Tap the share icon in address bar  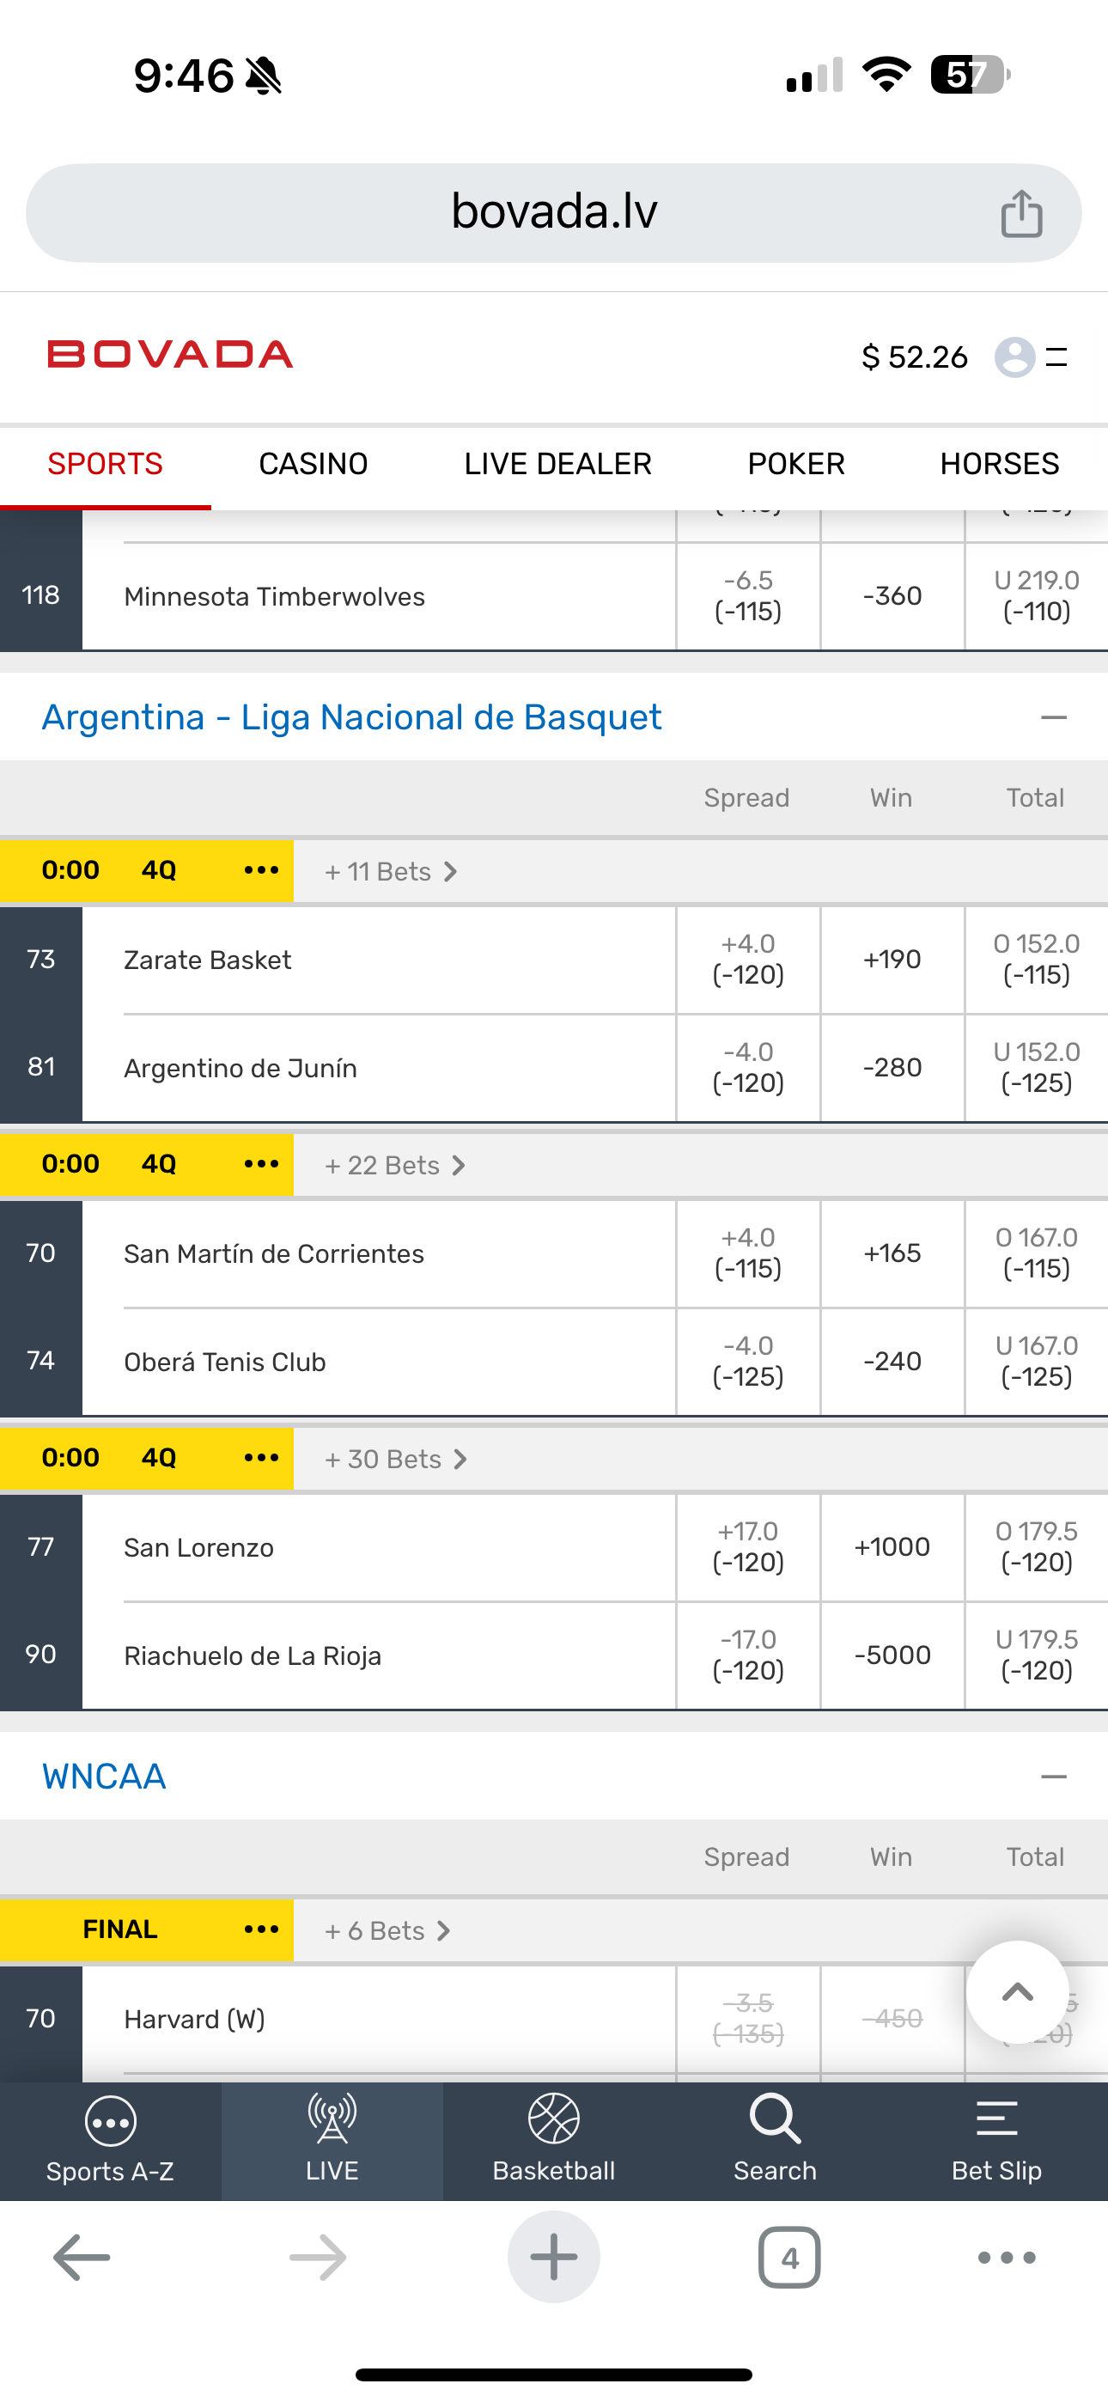point(1021,214)
